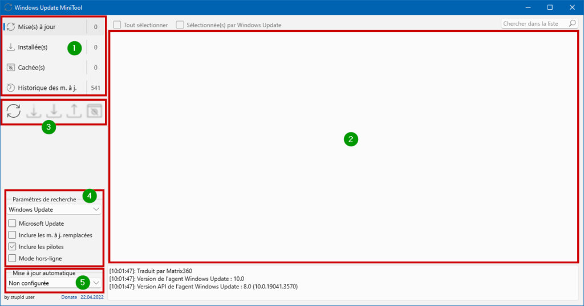Click the 22.04.2022 version date link
This screenshot has height=306, width=584.
click(92, 297)
